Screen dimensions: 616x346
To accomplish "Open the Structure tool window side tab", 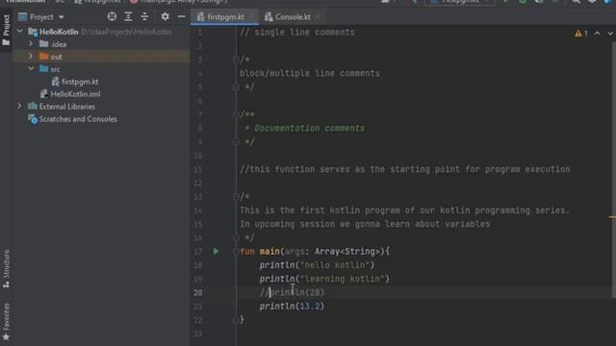I will tap(6, 269).
